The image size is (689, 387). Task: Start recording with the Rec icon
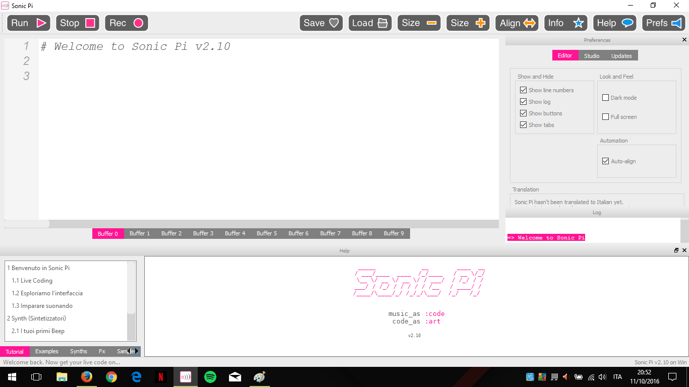coord(140,23)
